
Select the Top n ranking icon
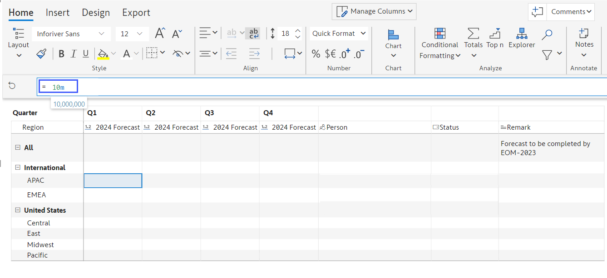495,34
